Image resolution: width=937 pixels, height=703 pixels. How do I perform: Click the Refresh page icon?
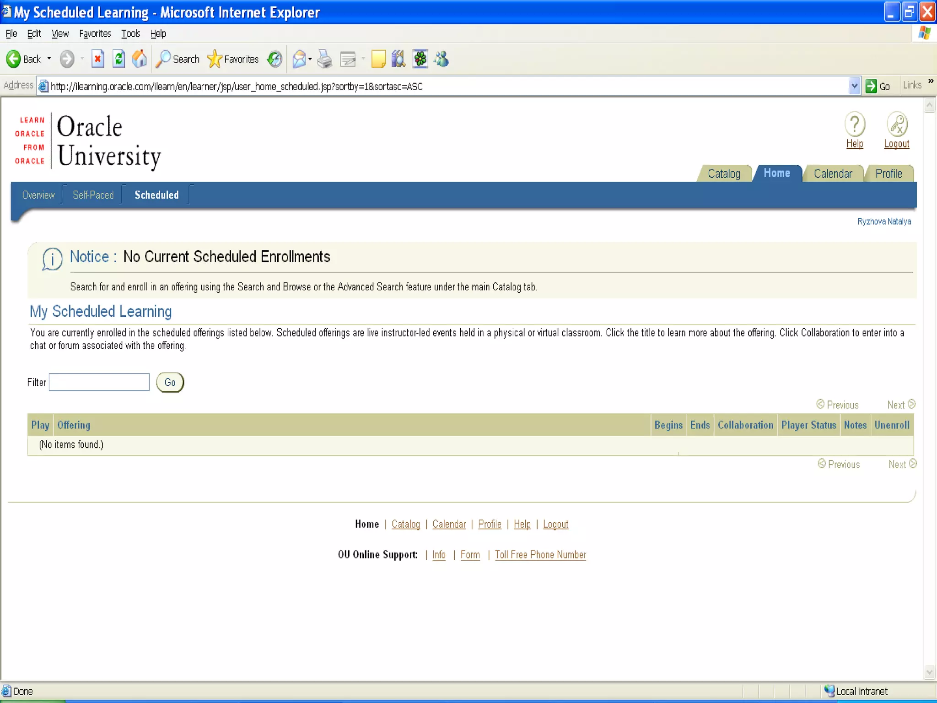(x=118, y=59)
